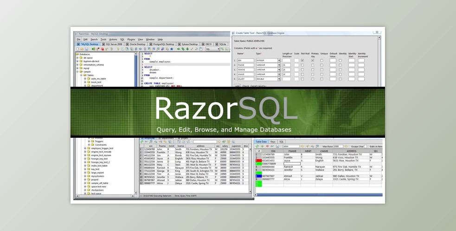This screenshot has height=231, width=456.
Task: Toggle the Escape Char checkbox
Action: [x=366, y=147]
